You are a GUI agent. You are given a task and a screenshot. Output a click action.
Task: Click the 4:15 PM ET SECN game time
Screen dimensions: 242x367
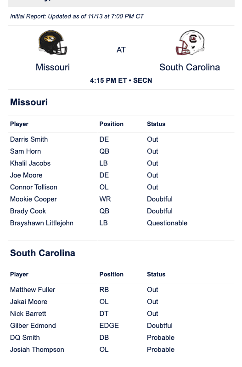[121, 80]
